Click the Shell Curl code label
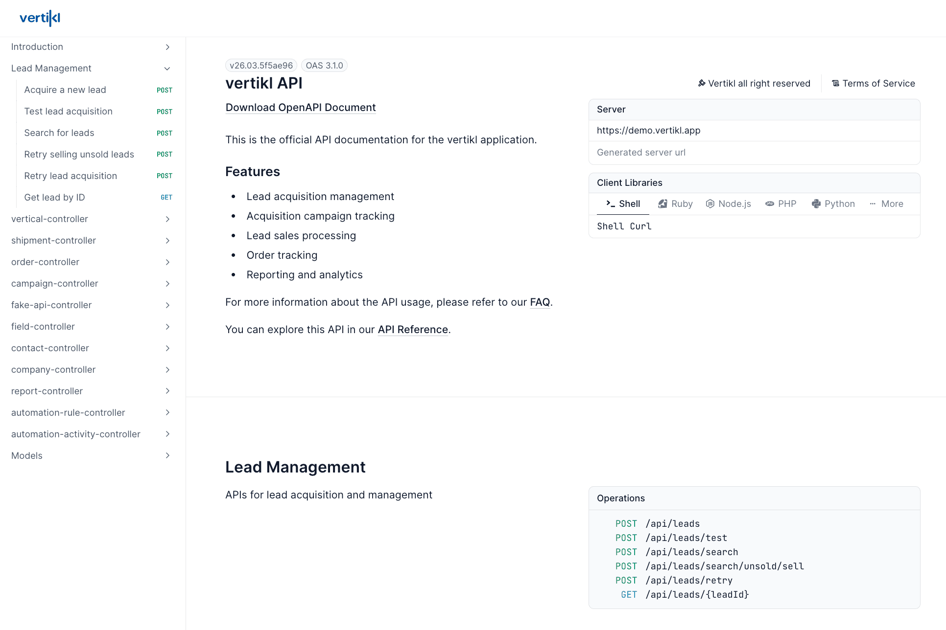Image resolution: width=946 pixels, height=630 pixels. (624, 226)
